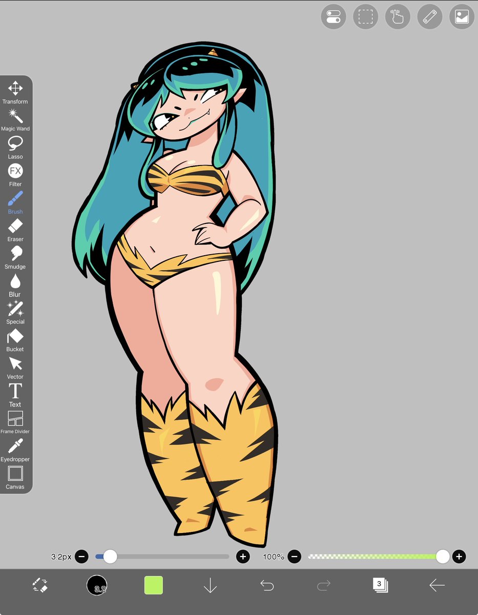Switch to the Eraser tool
This screenshot has height=615, width=478.
[x=15, y=230]
